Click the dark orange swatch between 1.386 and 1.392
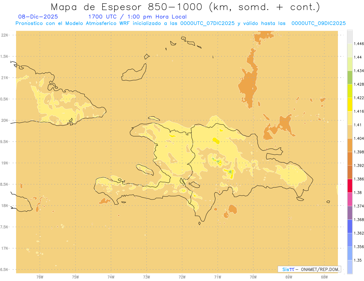The width and height of the screenshot is (364, 281). pos(350,172)
